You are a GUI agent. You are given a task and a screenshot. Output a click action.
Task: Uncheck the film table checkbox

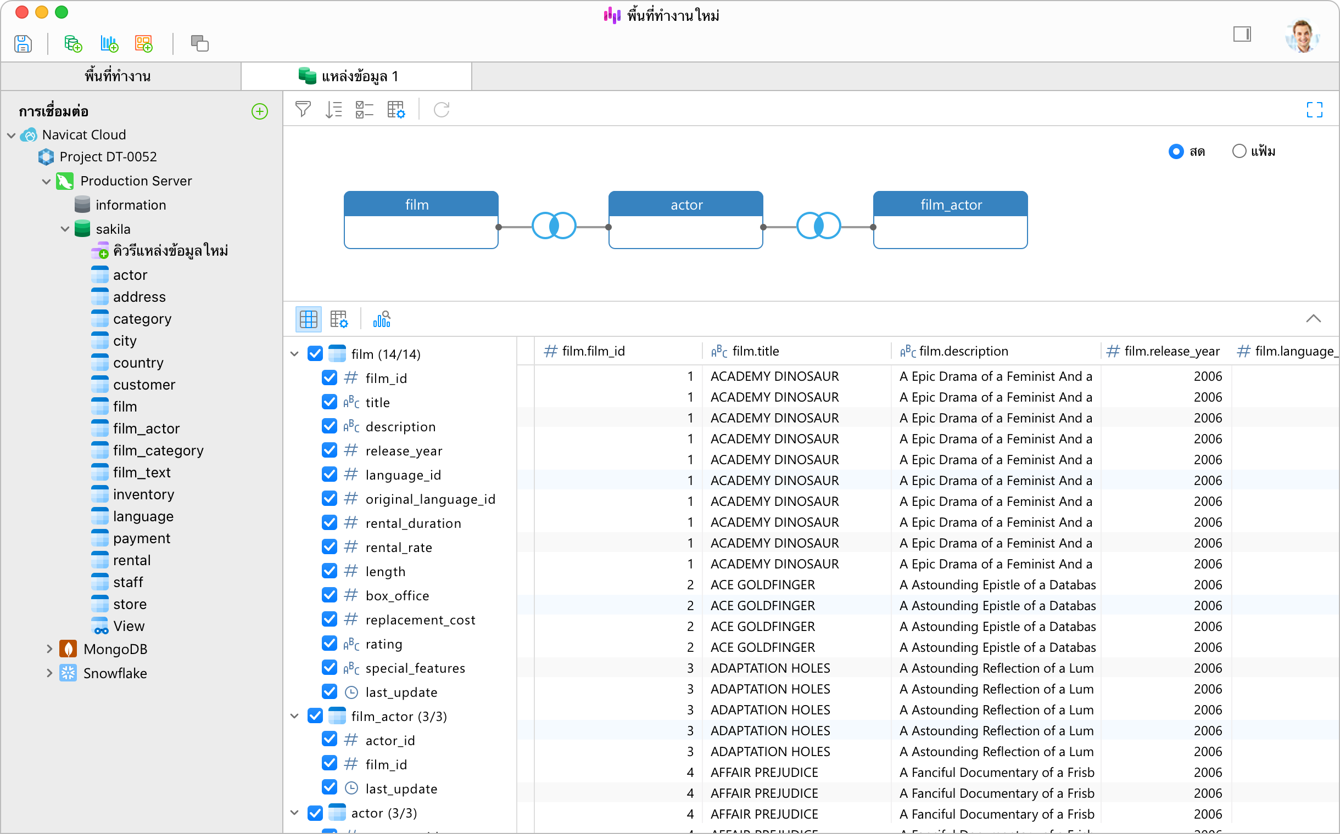coord(315,353)
